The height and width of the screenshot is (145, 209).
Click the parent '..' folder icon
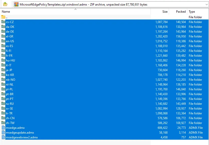pos(3,17)
